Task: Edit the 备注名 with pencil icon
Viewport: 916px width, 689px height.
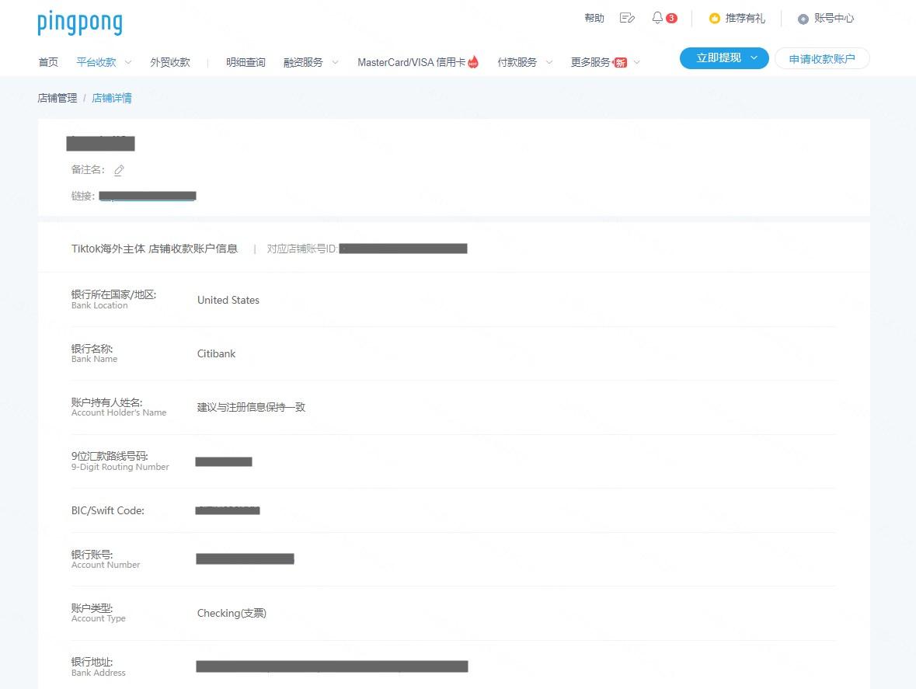Action: [x=119, y=170]
